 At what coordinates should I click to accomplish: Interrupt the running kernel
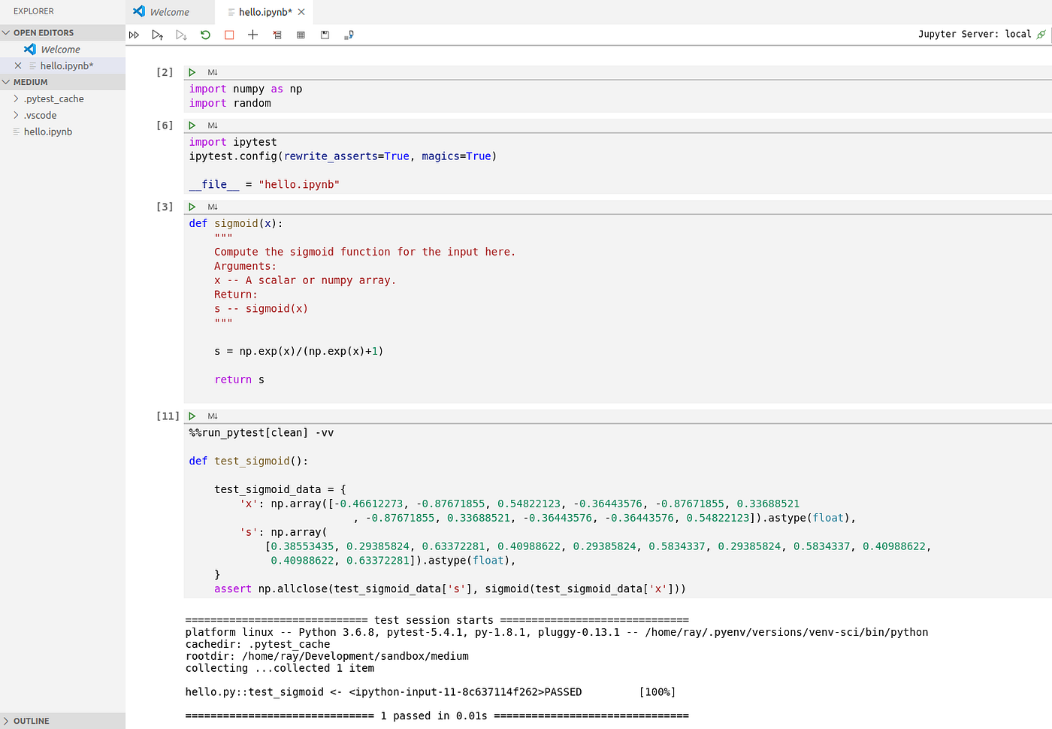click(x=229, y=35)
